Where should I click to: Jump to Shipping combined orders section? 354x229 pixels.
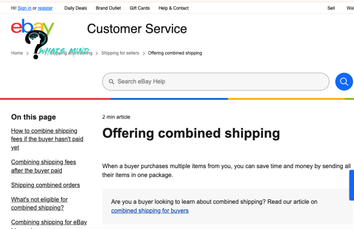pyautogui.click(x=45, y=185)
